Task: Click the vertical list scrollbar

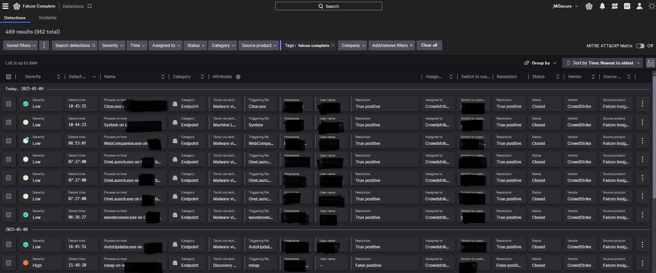Action: coord(654,137)
